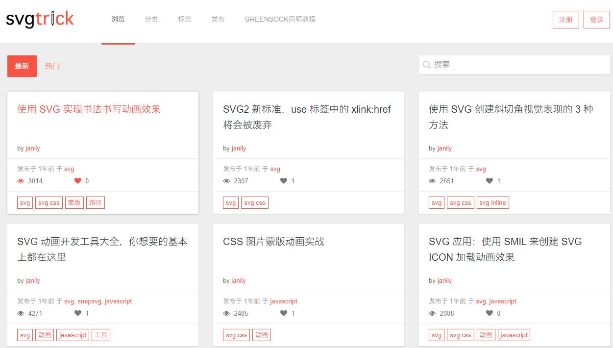The width and height of the screenshot is (613, 348).
Task: Select the 最新 filter tab
Action: [22, 66]
